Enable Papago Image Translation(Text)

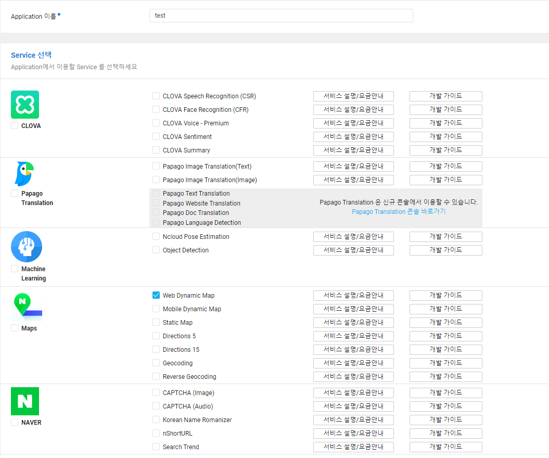click(156, 166)
